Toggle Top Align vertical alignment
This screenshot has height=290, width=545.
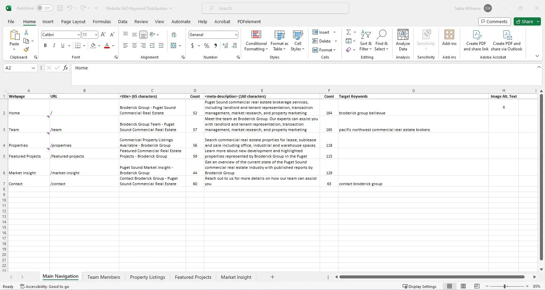point(126,34)
